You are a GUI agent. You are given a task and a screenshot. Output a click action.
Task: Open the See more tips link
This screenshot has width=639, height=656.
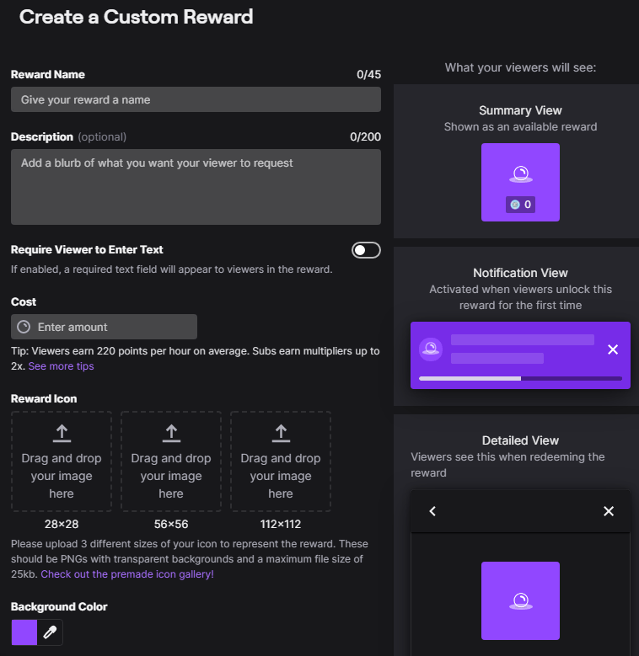[62, 366]
